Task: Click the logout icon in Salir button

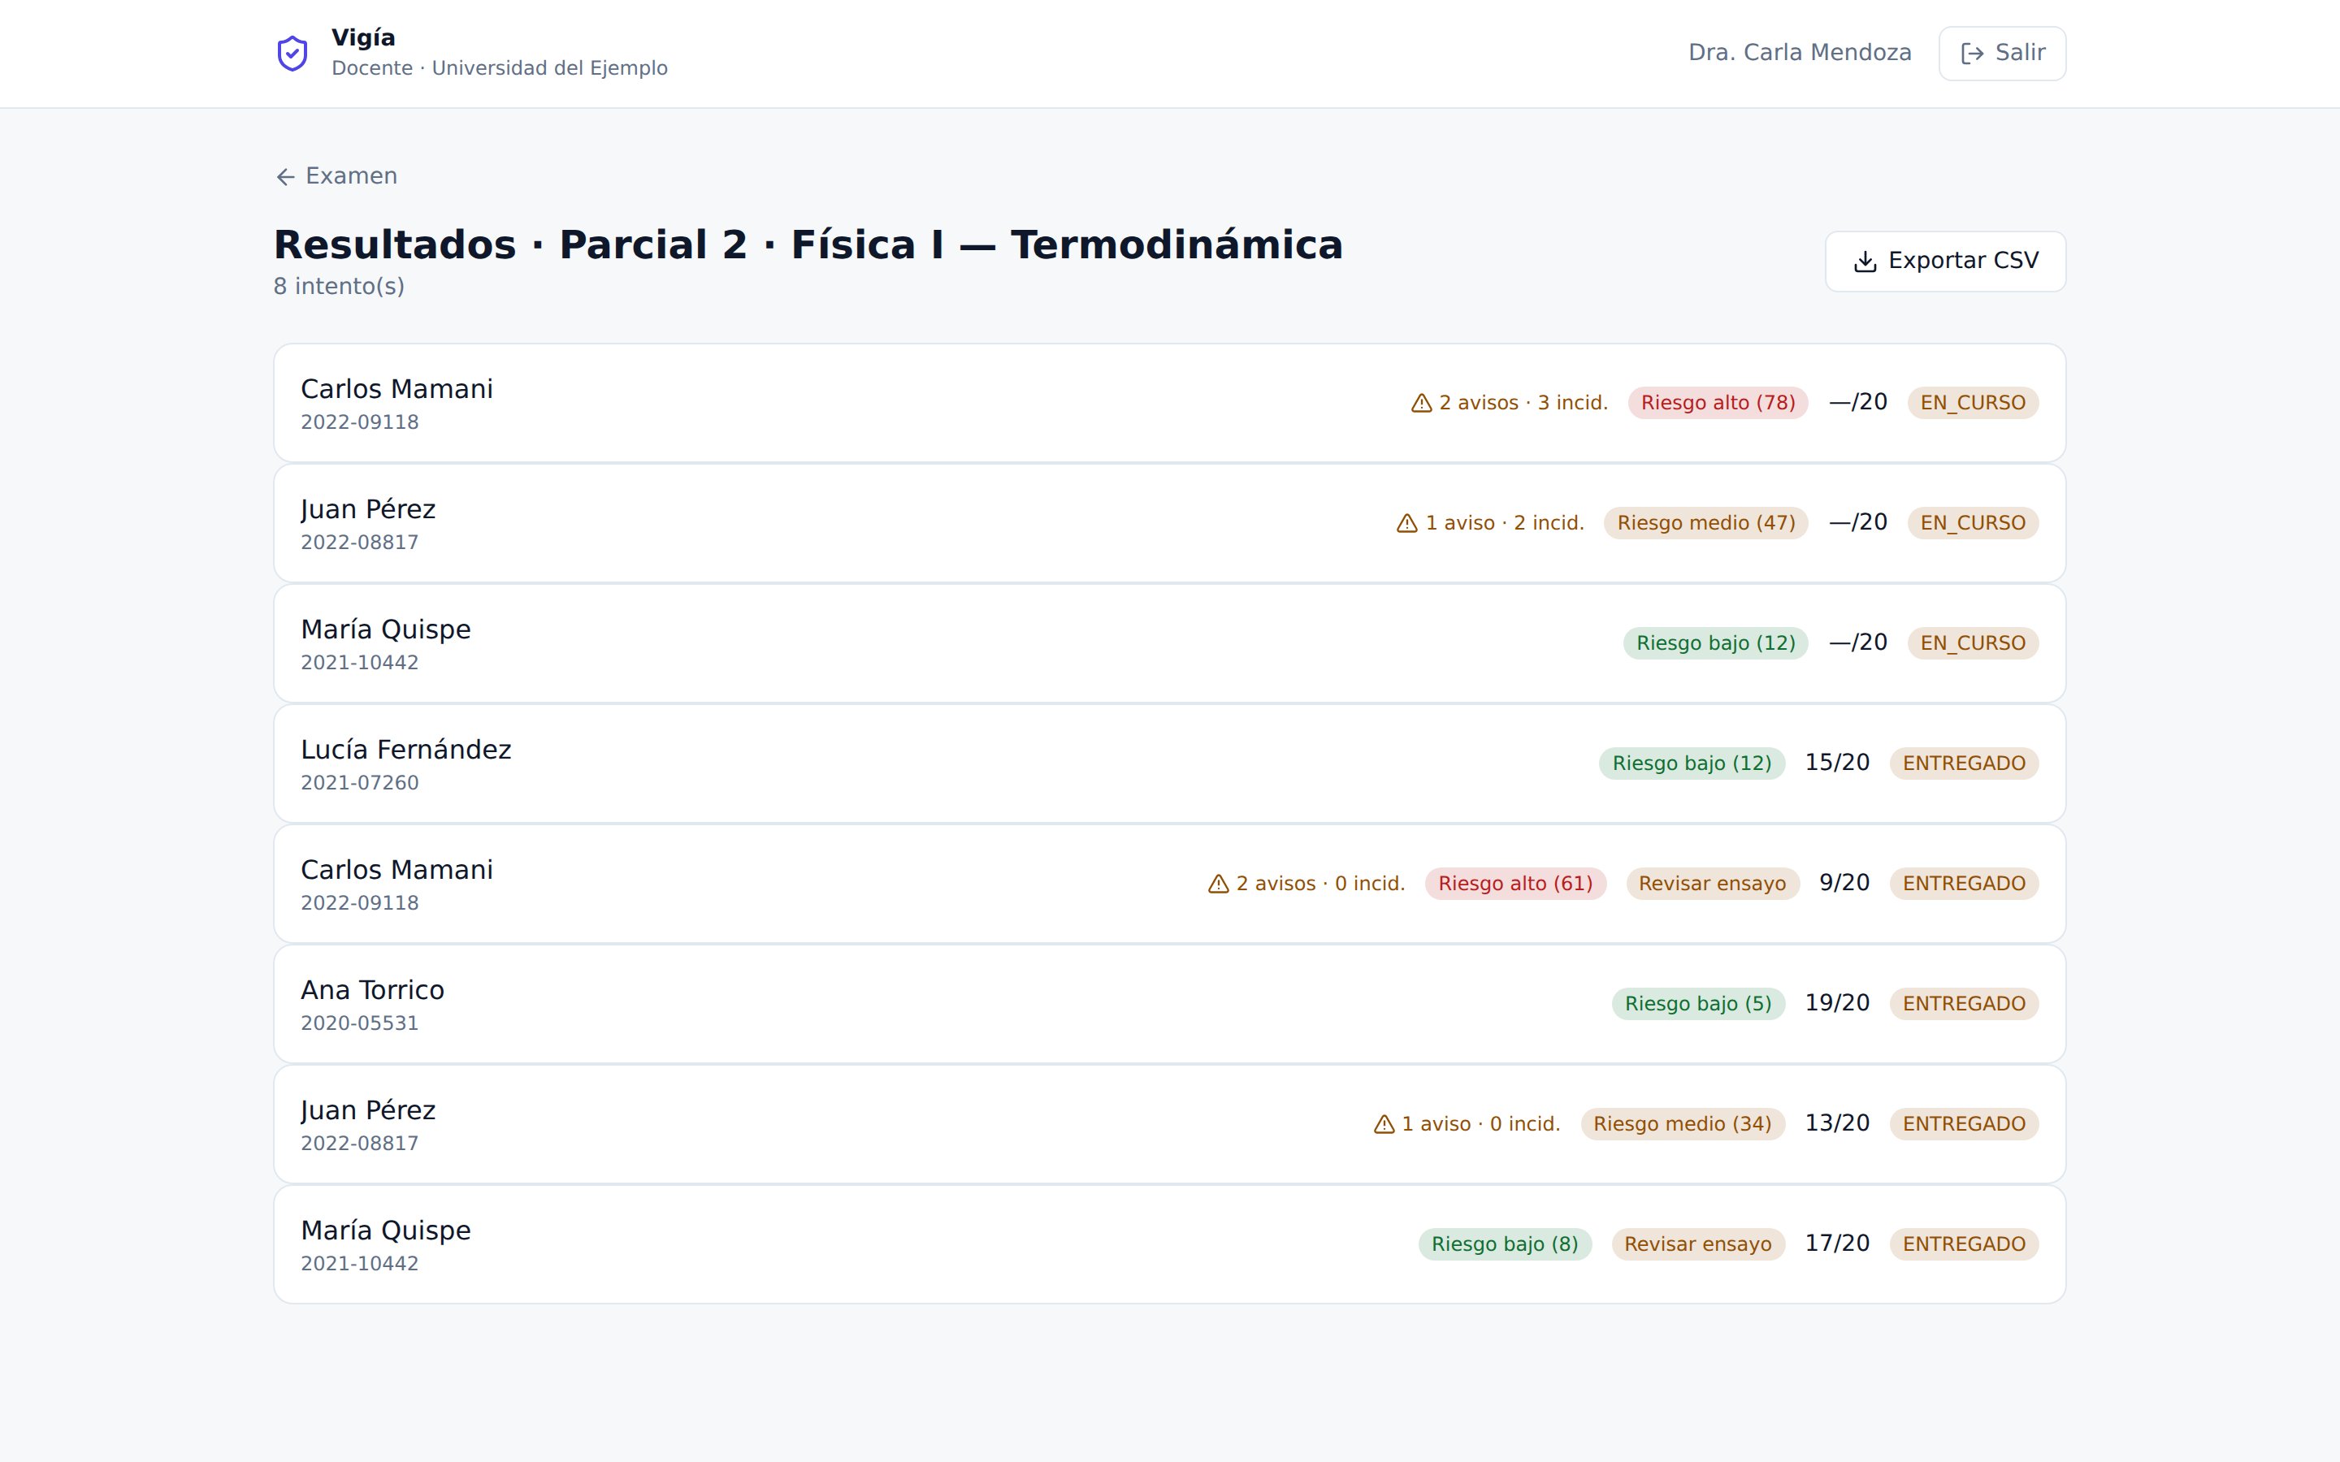Action: [x=1972, y=53]
